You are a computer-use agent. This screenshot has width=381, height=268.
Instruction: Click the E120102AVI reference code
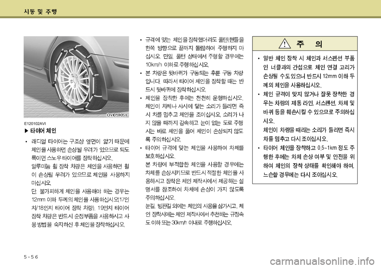(x=35, y=123)
